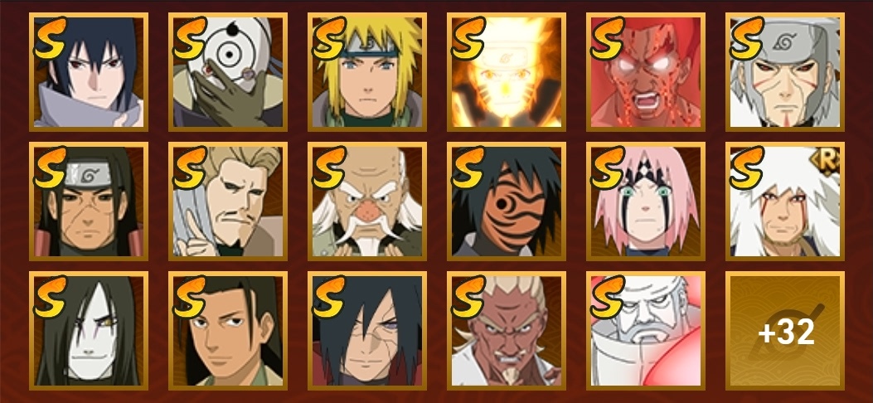Pick the pink-haired Sakura portrait

(646, 201)
